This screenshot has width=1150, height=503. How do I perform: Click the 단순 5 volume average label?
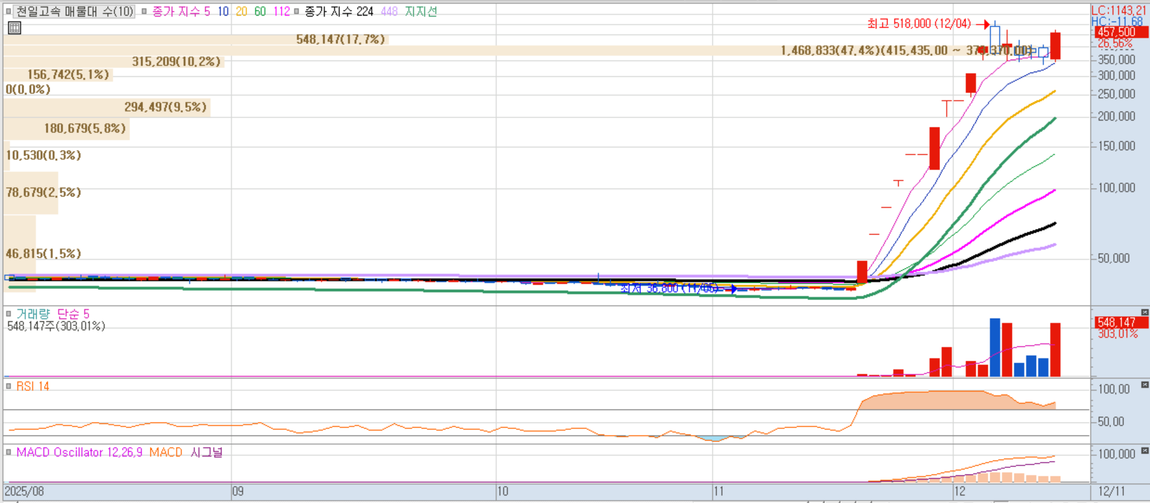74,314
